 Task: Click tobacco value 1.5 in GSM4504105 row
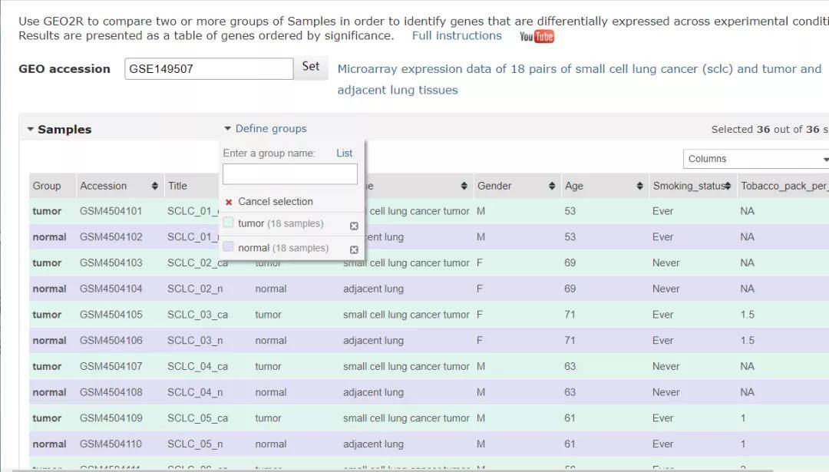pos(748,315)
